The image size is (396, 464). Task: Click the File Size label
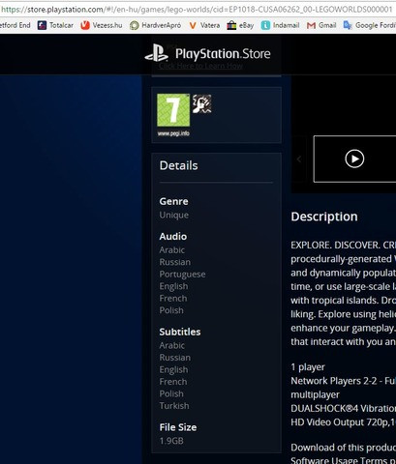178,427
